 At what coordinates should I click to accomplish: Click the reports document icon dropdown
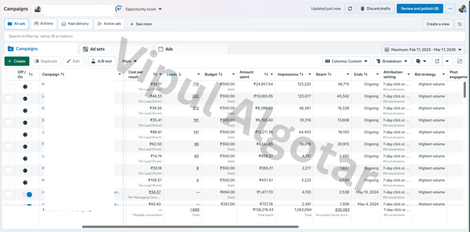coord(421,61)
